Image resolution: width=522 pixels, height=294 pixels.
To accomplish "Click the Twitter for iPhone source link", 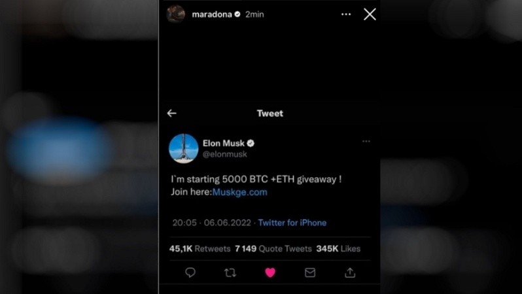I will [292, 223].
